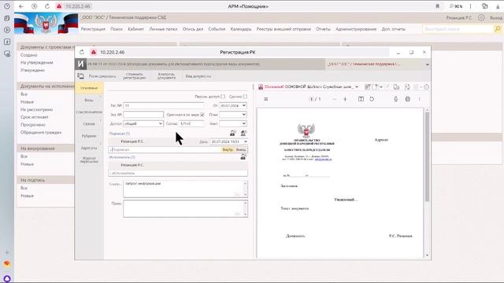Screen dimensions: 504x283
Task: Click the quick search magnifier icon
Action: [498, 29]
